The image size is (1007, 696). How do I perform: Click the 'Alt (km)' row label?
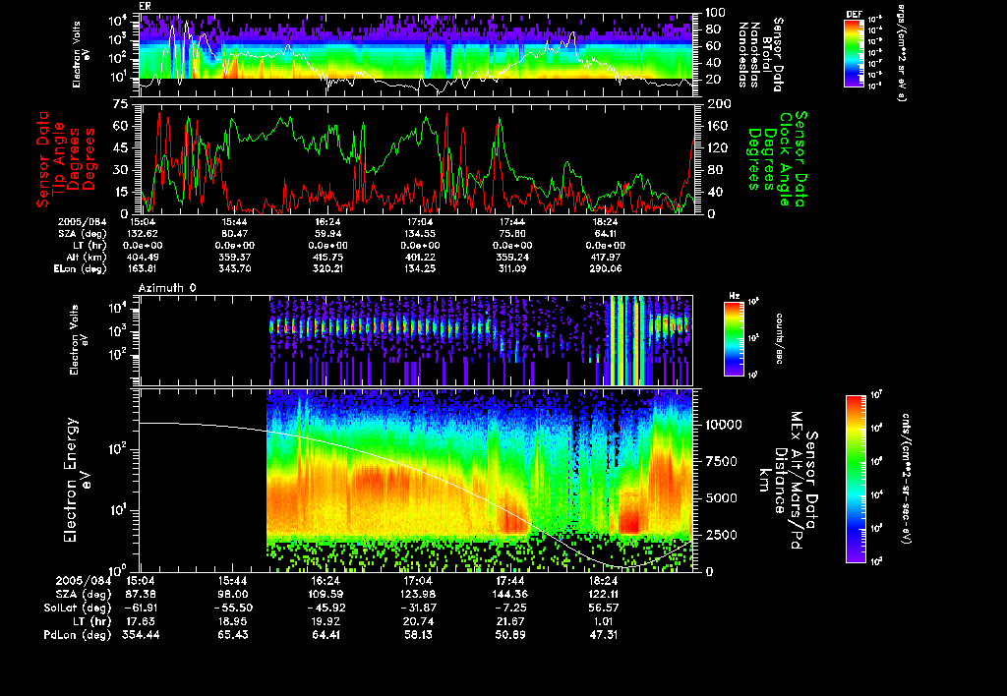click(x=87, y=257)
